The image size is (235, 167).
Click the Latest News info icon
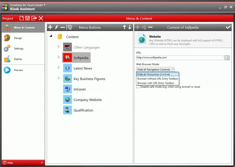pos(67,68)
